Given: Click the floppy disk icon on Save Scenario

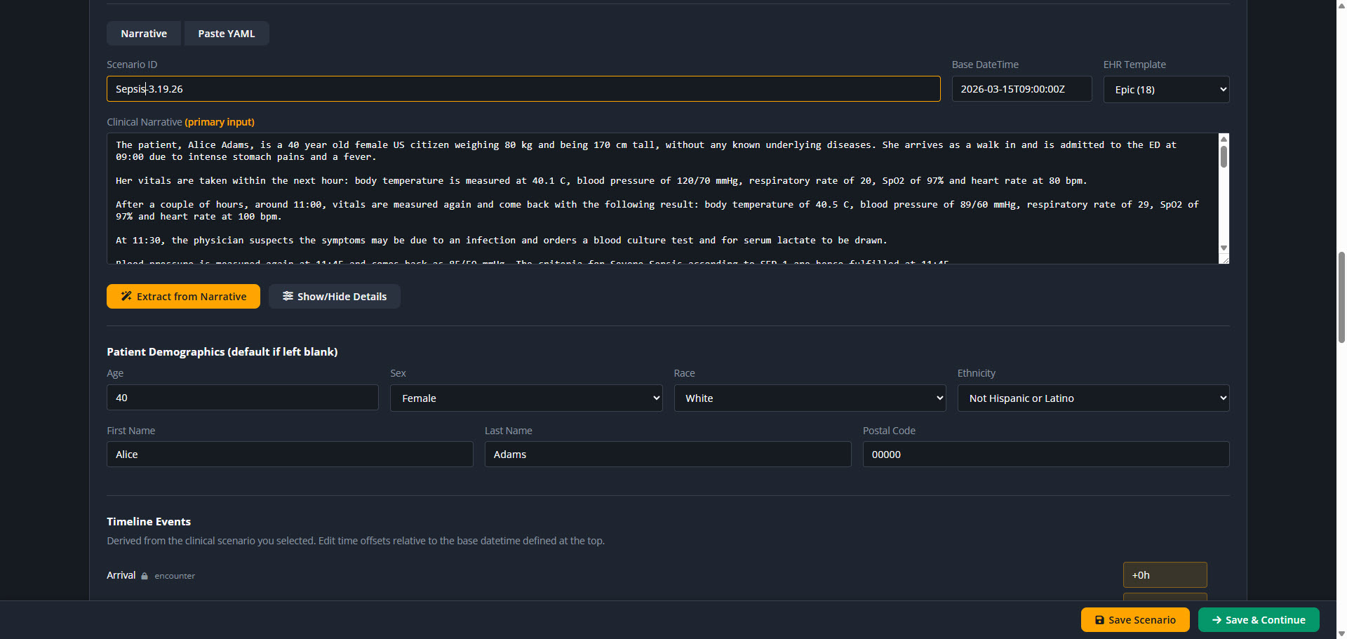Looking at the screenshot, I should (1099, 620).
